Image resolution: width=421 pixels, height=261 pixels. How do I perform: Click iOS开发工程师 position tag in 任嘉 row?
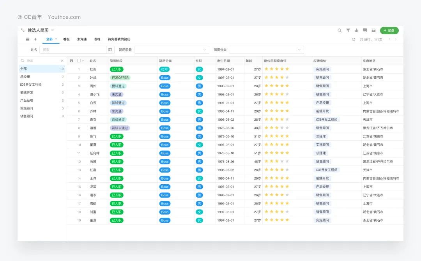coord(327,170)
